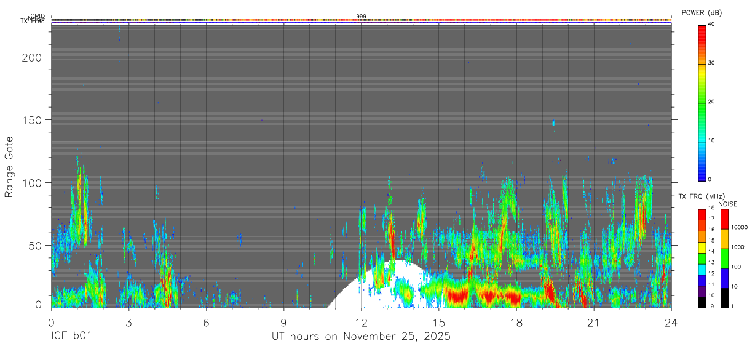This screenshot has width=755, height=349.
Task: Click the multicolored noise strip above the plot
Action: pyautogui.click(x=361, y=20)
